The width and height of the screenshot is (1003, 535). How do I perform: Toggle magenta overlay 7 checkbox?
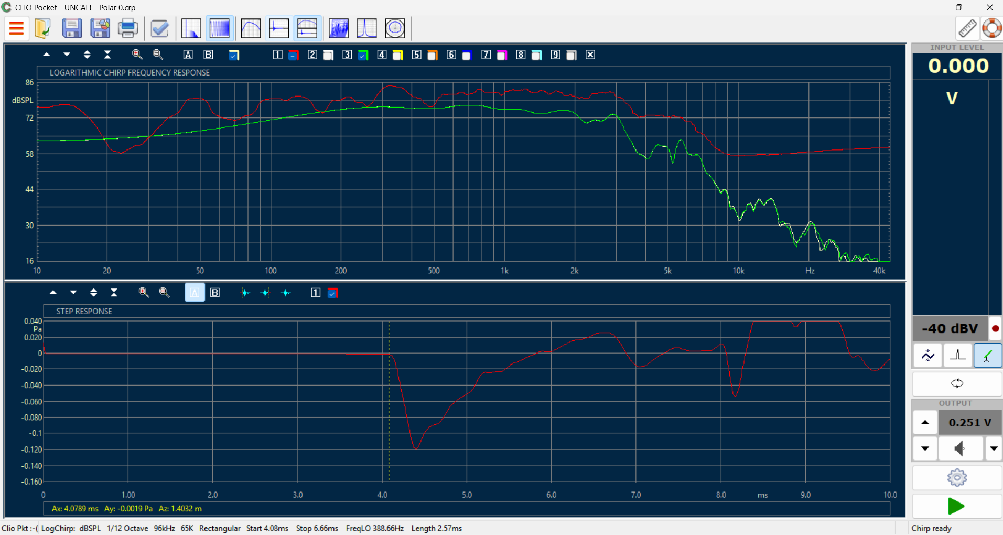point(502,55)
